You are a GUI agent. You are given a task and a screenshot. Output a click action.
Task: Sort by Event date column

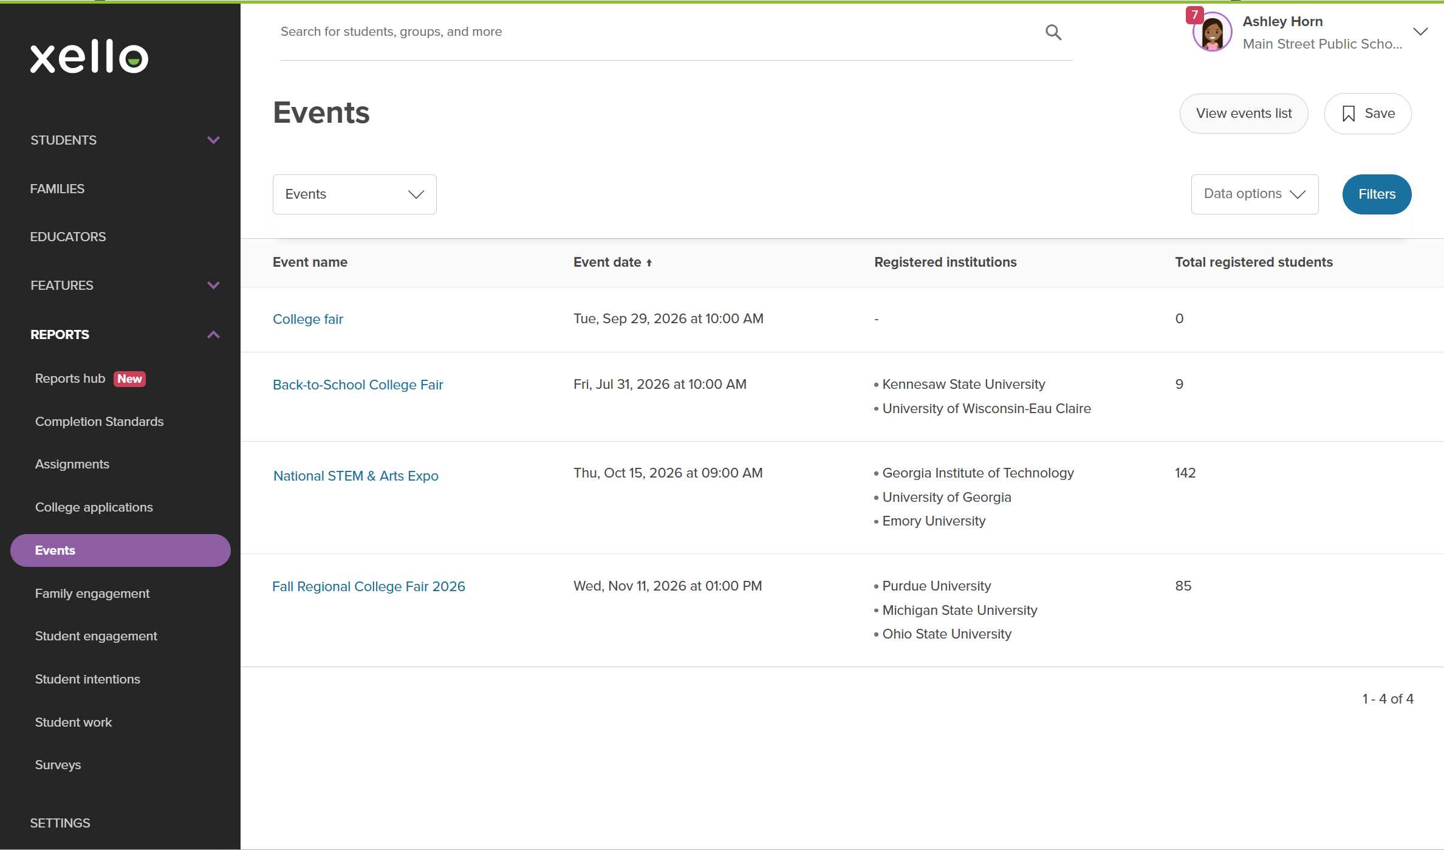(612, 262)
